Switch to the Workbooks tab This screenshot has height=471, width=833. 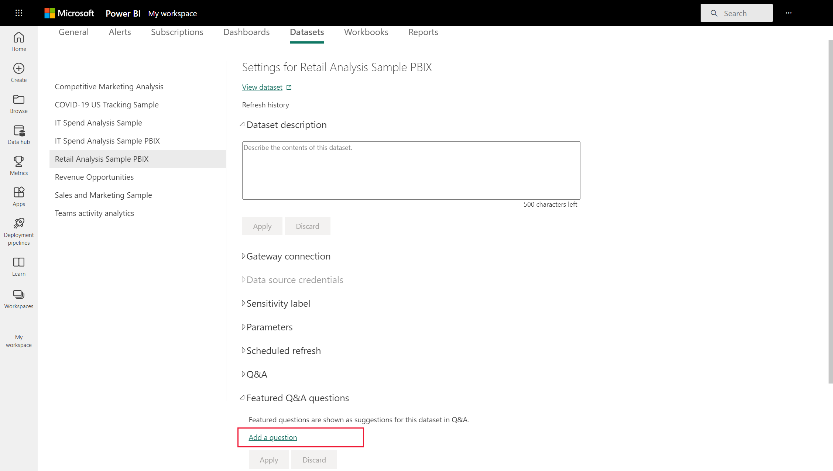point(366,32)
